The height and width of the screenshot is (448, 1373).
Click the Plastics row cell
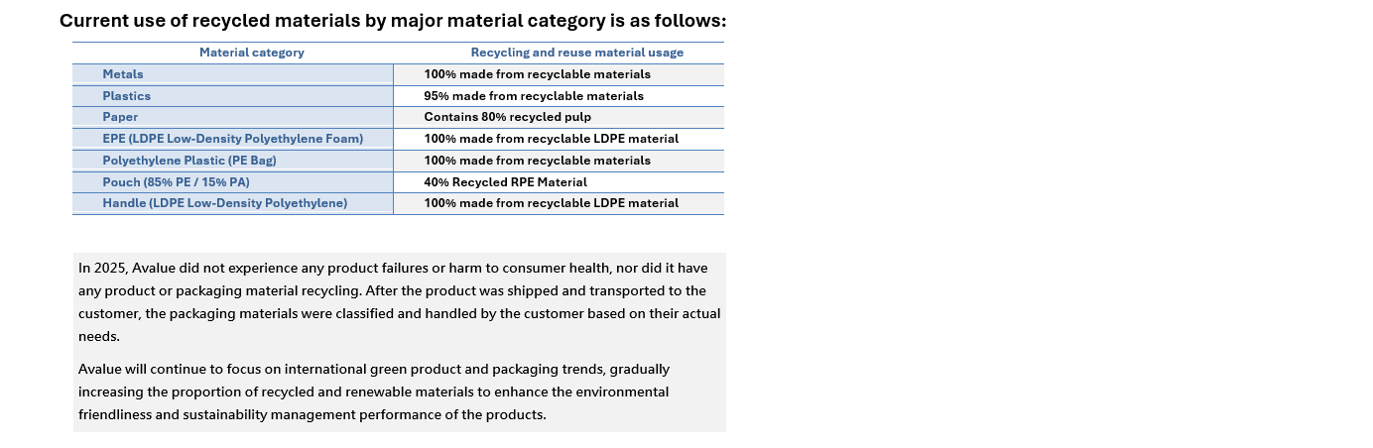click(x=233, y=96)
